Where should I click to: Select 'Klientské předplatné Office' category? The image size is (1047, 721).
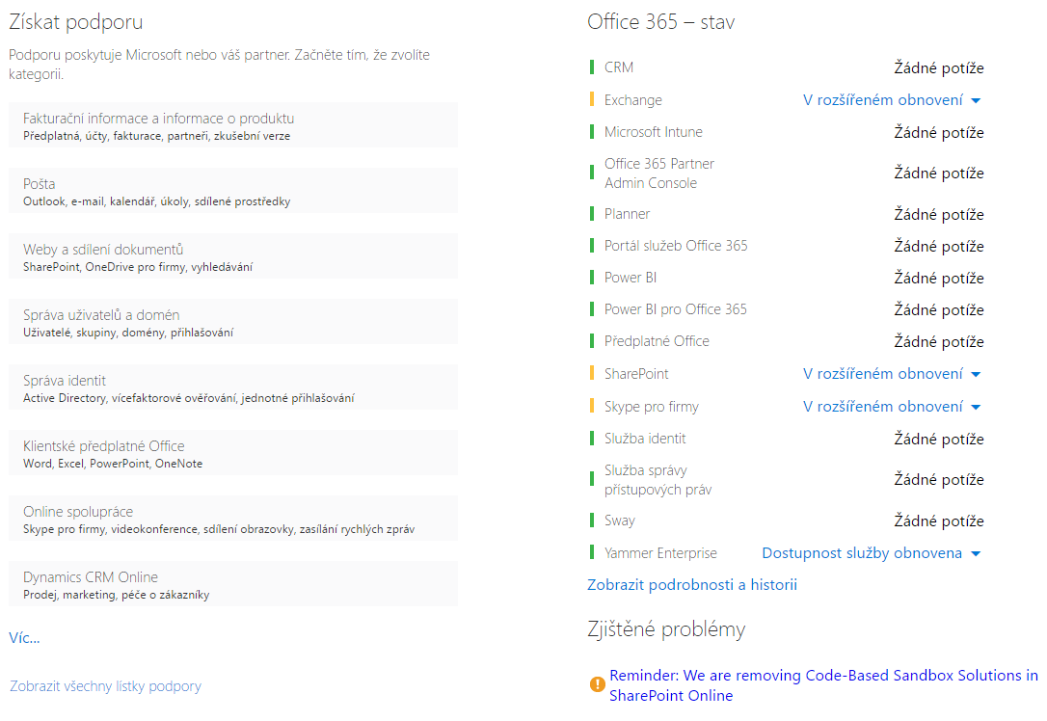233,453
